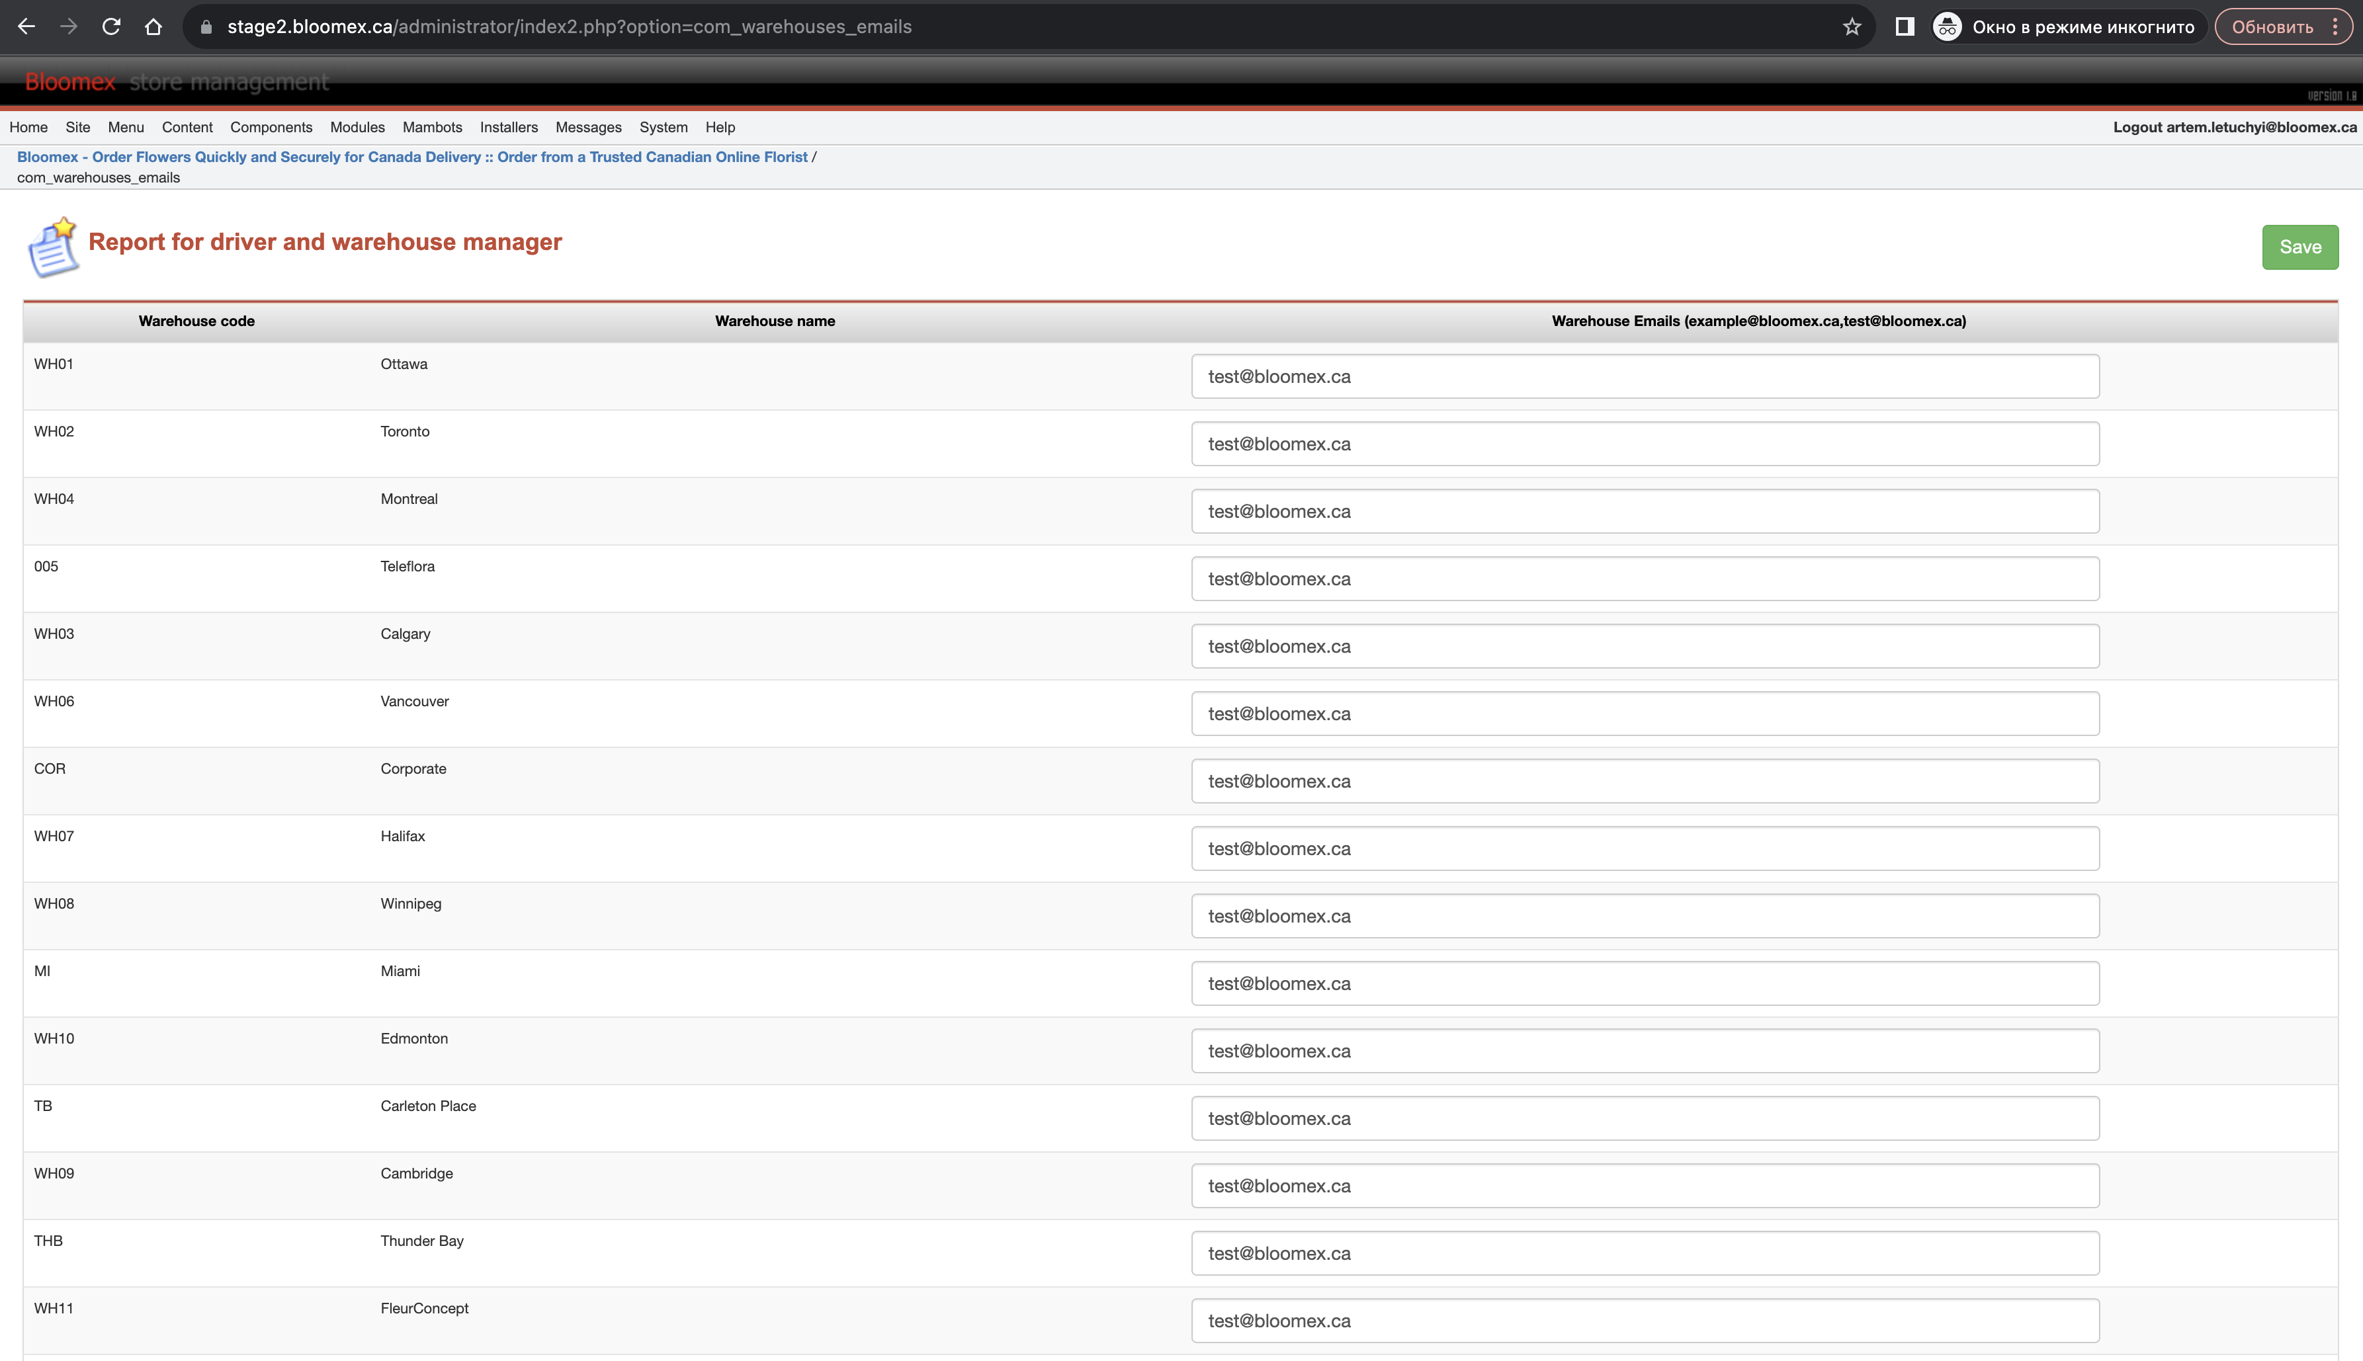Viewport: 2363px width, 1361px height.
Task: Open the System menu
Action: (663, 127)
